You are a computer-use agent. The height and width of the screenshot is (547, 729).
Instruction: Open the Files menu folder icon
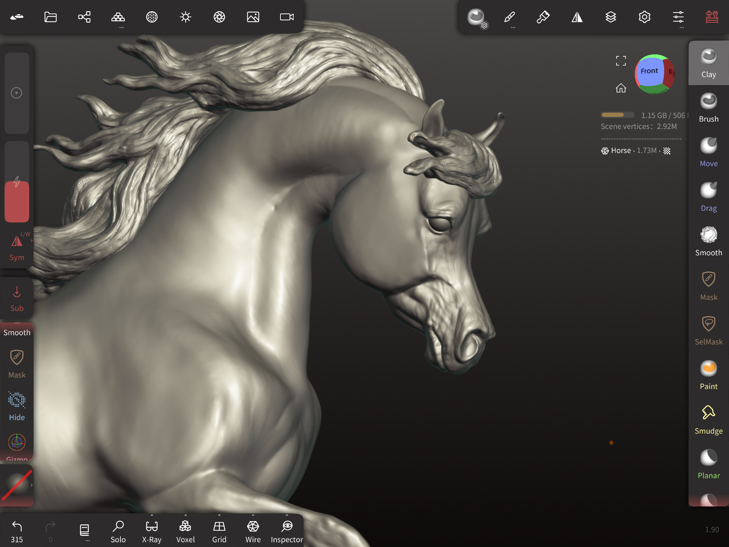point(50,17)
